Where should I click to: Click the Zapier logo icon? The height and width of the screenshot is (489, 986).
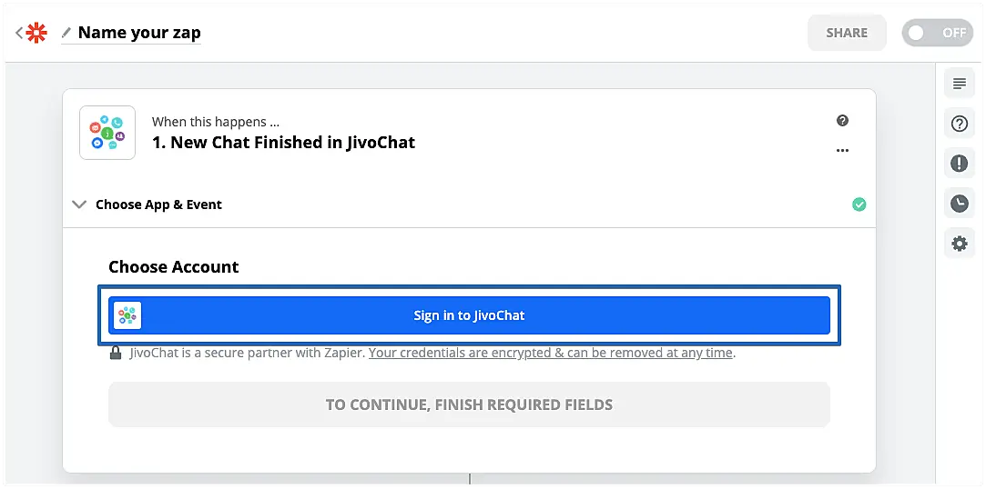pos(36,34)
